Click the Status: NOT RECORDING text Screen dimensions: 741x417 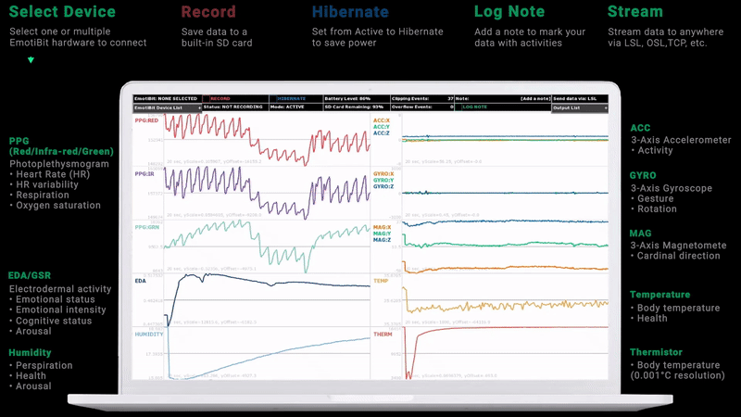coord(233,107)
